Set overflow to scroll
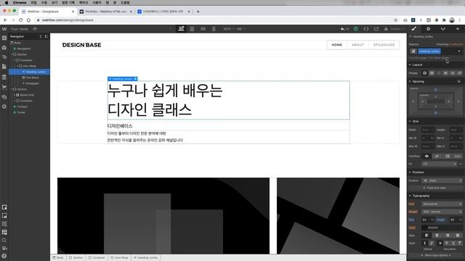Image resolution: width=465 pixels, height=261 pixels. click(x=448, y=157)
